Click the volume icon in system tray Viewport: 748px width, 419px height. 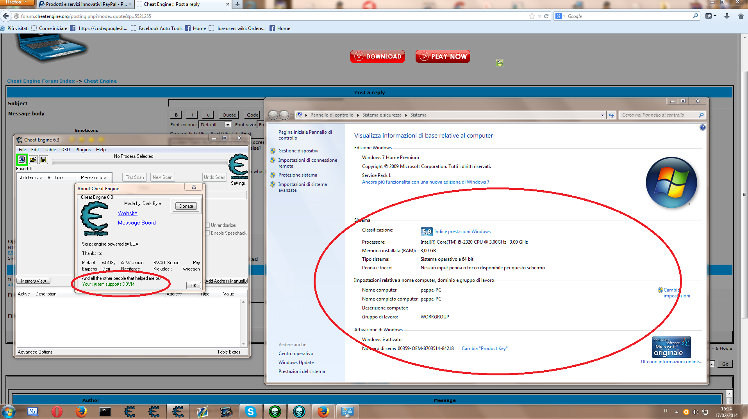(695, 412)
